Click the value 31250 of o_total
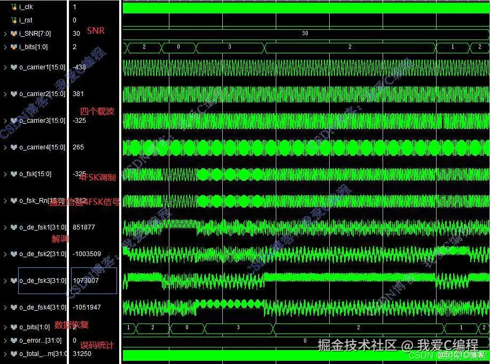Viewport: 490px width, 364px height. [x=82, y=354]
